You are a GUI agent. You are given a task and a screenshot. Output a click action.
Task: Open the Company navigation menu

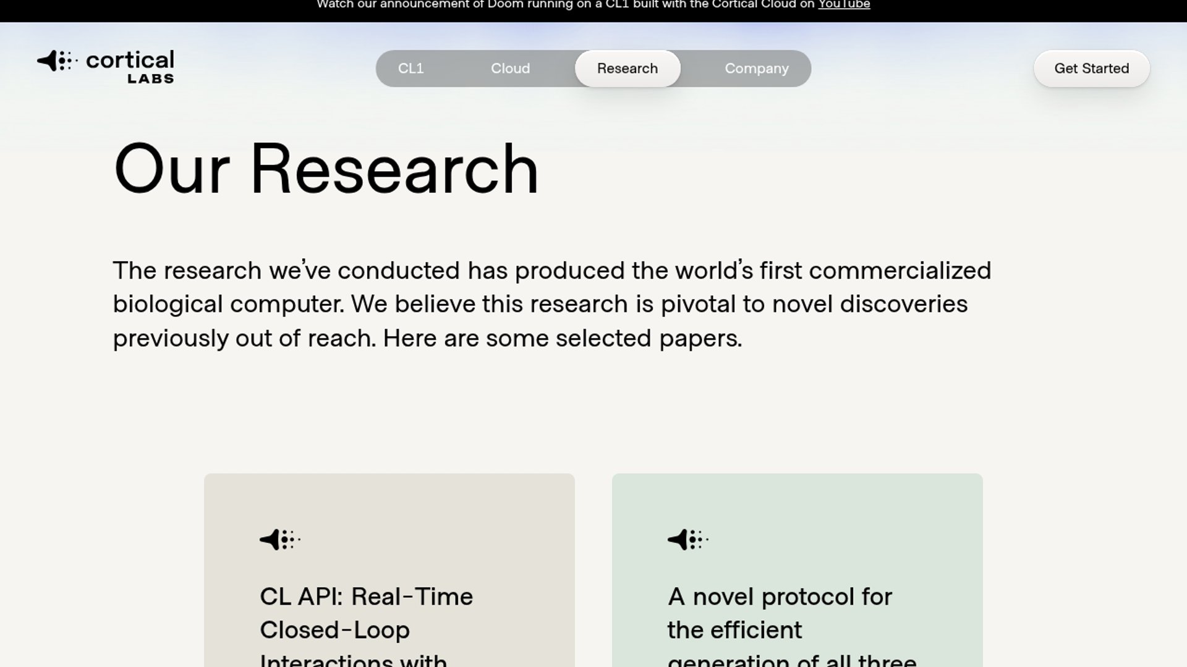click(756, 69)
